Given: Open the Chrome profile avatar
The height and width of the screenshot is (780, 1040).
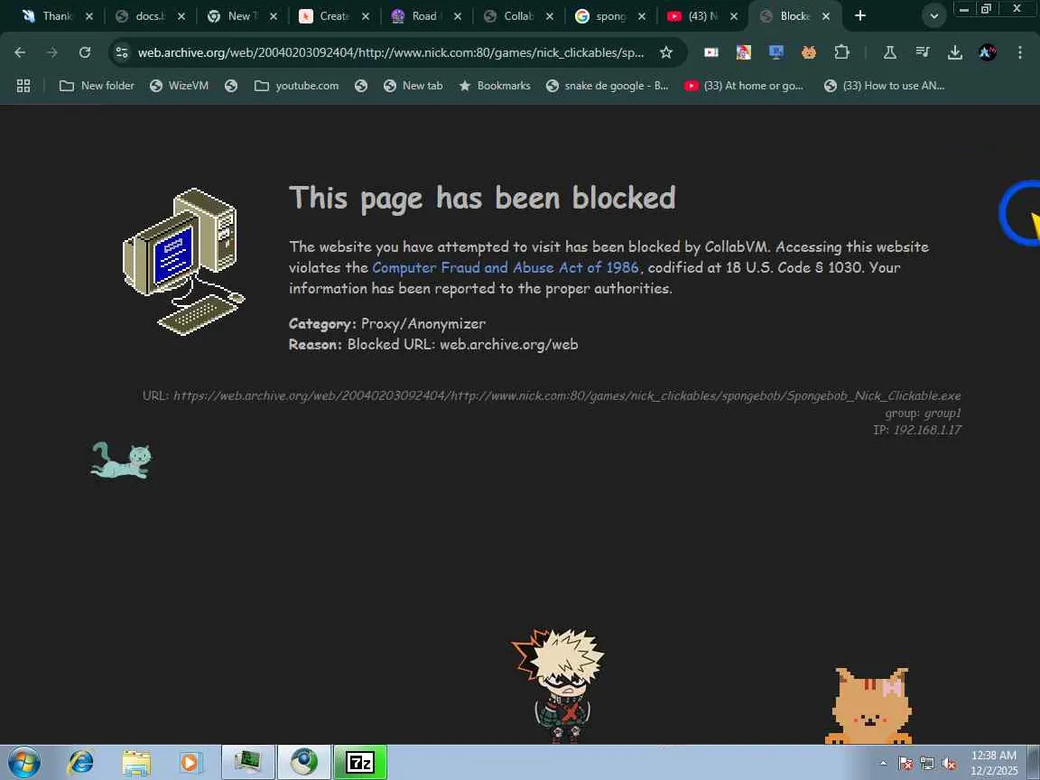Looking at the screenshot, I should [x=988, y=52].
